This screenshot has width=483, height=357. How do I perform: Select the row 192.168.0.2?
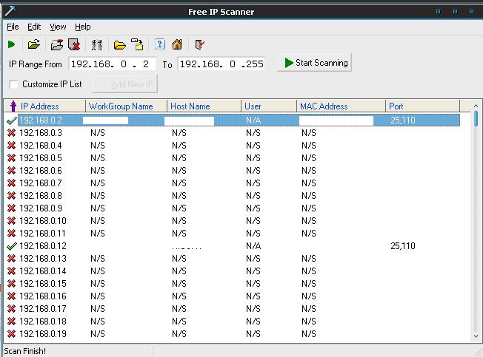(233, 120)
